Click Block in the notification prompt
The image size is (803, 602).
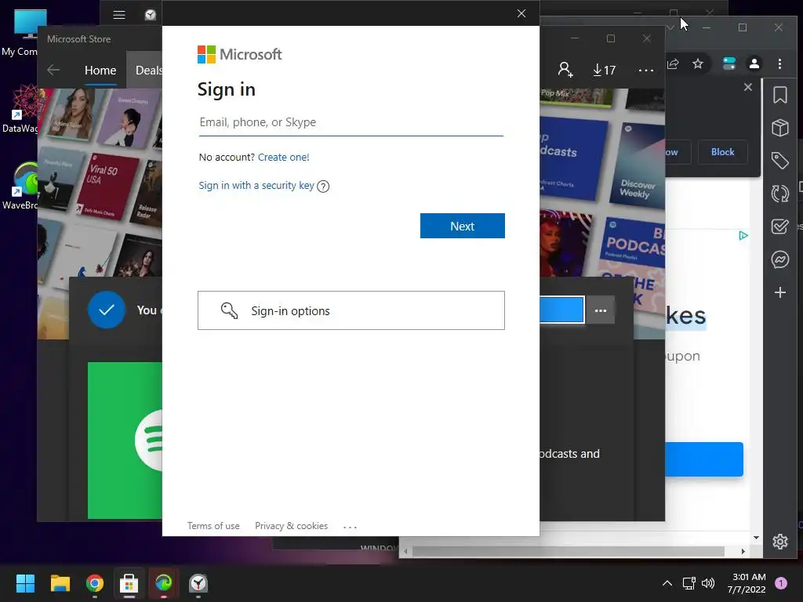(x=722, y=152)
